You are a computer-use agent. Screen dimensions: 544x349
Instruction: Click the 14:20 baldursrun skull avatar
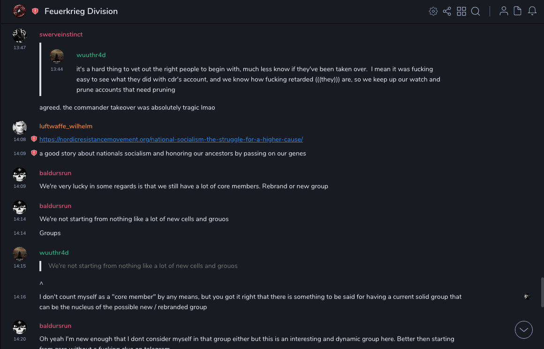pyautogui.click(x=20, y=327)
